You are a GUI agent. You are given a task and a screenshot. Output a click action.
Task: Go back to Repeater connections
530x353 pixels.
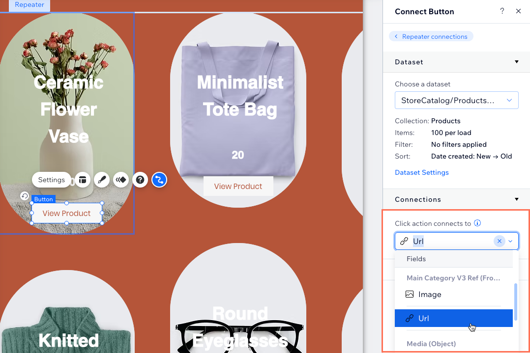(x=431, y=36)
